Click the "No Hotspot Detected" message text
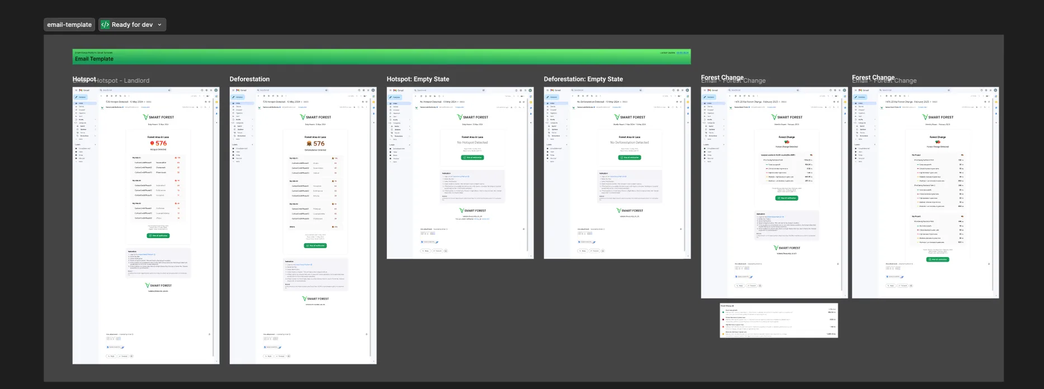The width and height of the screenshot is (1044, 389). click(x=473, y=143)
